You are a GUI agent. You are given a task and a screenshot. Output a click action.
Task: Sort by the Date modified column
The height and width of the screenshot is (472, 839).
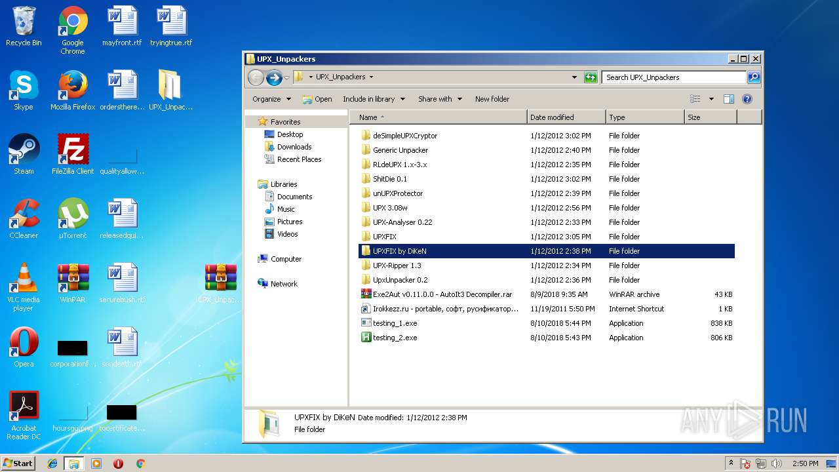(566, 117)
